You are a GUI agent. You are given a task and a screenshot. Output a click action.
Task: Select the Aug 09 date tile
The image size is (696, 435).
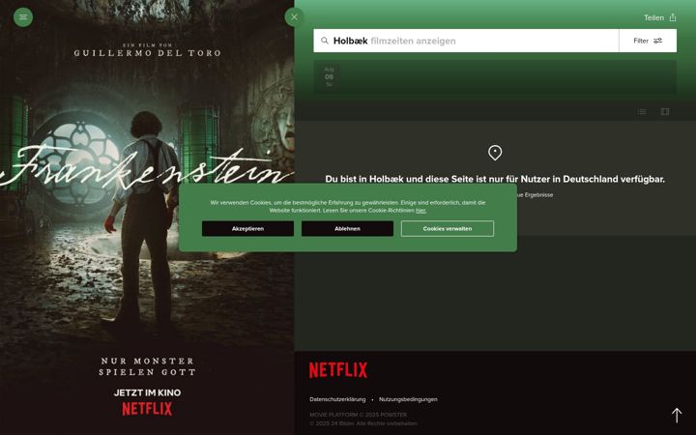click(x=329, y=76)
